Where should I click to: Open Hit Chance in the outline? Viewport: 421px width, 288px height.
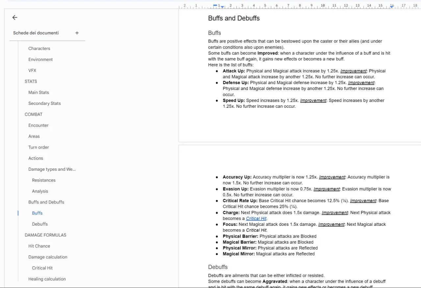(39, 246)
